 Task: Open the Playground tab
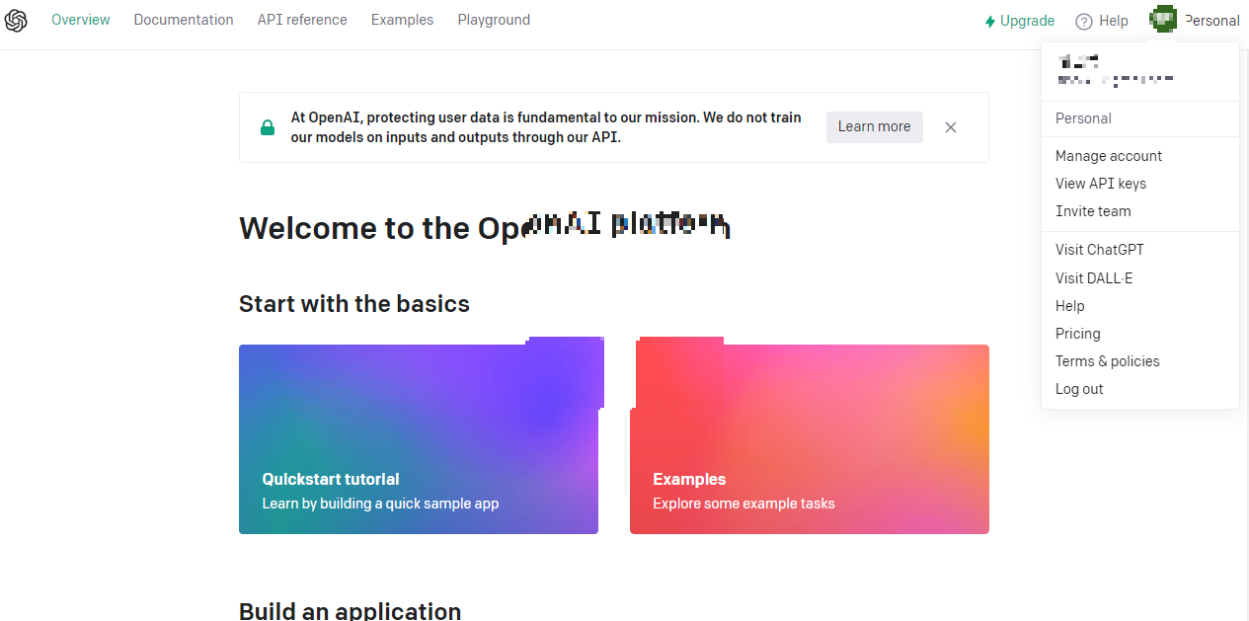pyautogui.click(x=494, y=20)
